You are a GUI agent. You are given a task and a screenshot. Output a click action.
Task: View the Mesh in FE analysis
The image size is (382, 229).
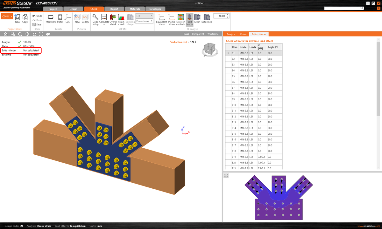tap(197, 18)
